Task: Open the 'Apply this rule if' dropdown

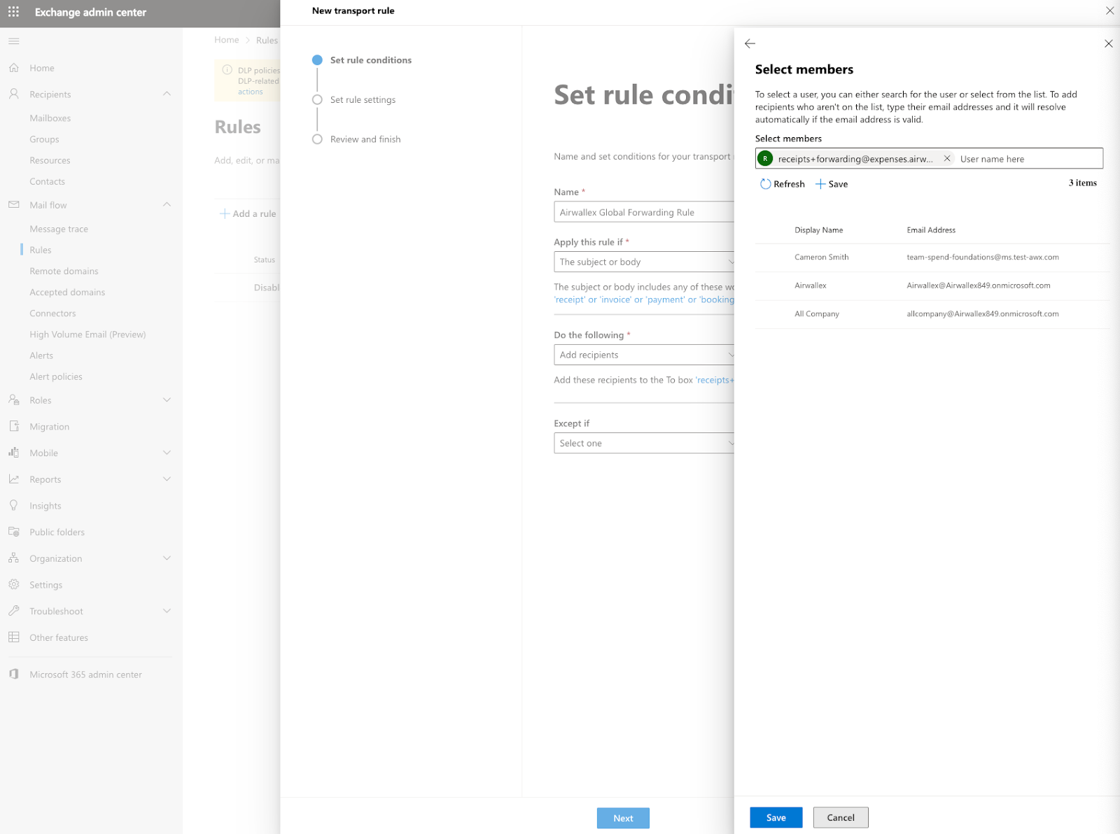Action: coord(644,262)
